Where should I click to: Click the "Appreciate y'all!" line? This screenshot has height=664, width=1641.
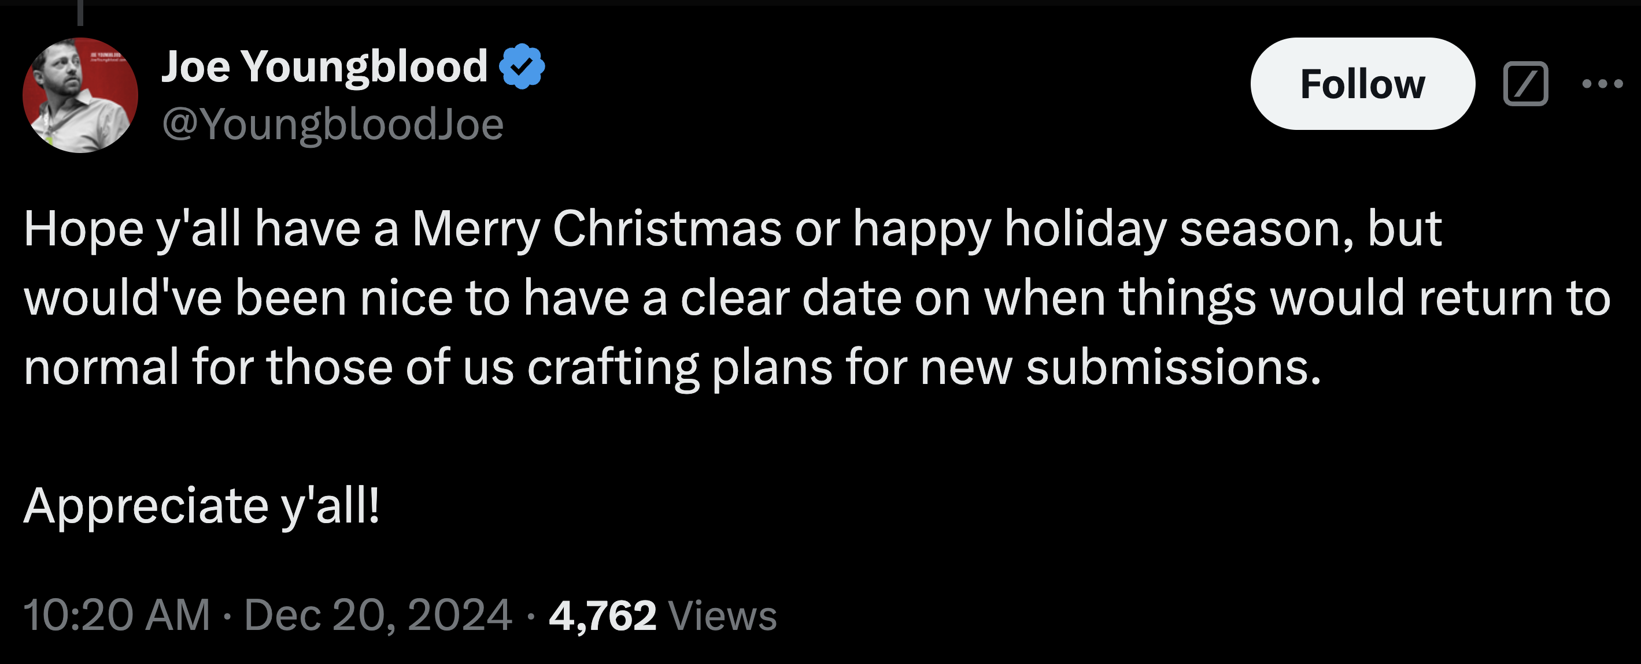click(201, 506)
